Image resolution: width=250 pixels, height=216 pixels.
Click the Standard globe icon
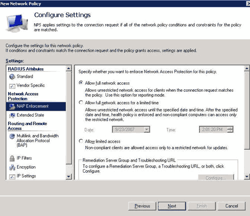12,77
